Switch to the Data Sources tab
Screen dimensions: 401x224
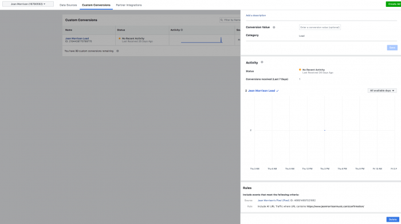tap(68, 5)
